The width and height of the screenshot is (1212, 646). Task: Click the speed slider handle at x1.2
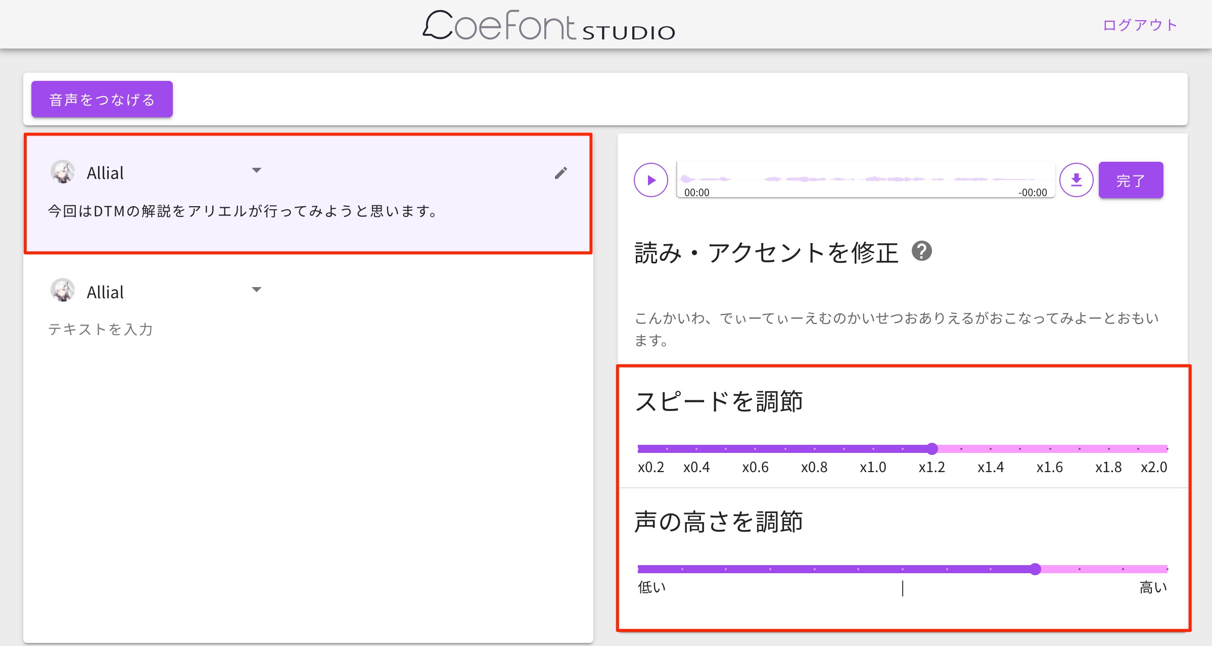(x=932, y=448)
